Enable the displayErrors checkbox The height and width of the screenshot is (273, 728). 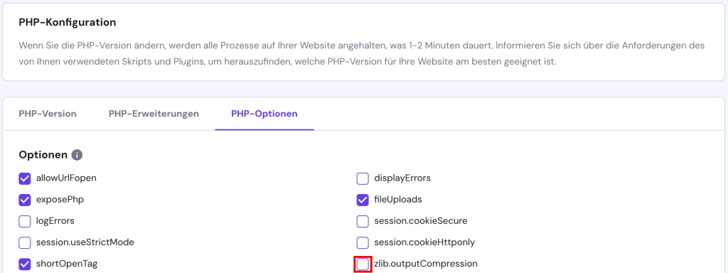click(x=363, y=178)
